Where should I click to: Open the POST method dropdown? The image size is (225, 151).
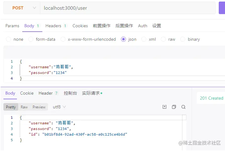point(22,8)
